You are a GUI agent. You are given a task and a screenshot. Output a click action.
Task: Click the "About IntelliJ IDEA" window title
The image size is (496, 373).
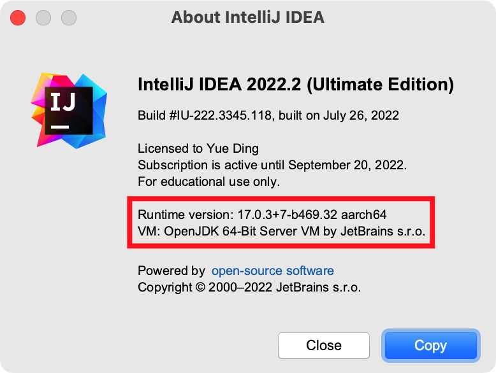click(247, 17)
